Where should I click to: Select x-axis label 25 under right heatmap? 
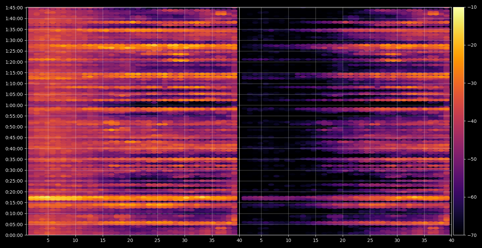click(x=370, y=241)
